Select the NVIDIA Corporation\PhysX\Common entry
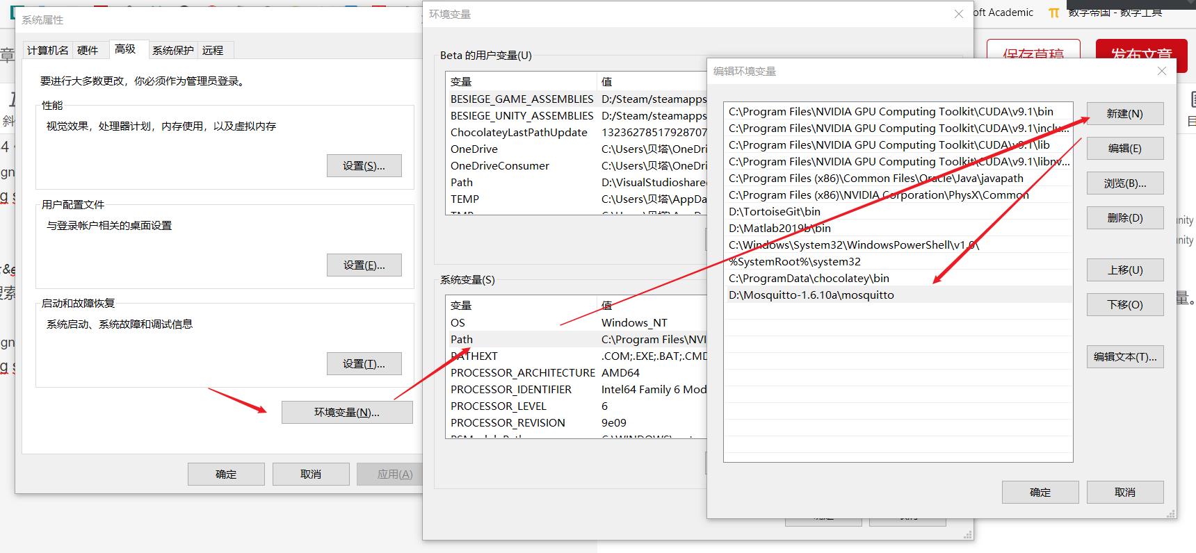The height and width of the screenshot is (553, 1196). (898, 195)
